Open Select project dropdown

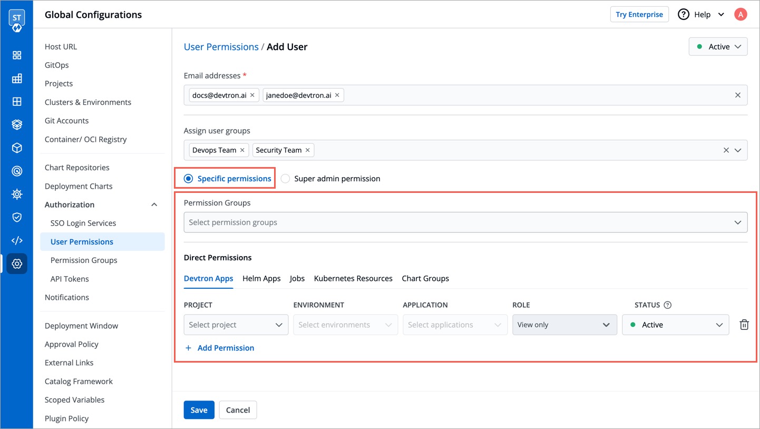coord(236,325)
